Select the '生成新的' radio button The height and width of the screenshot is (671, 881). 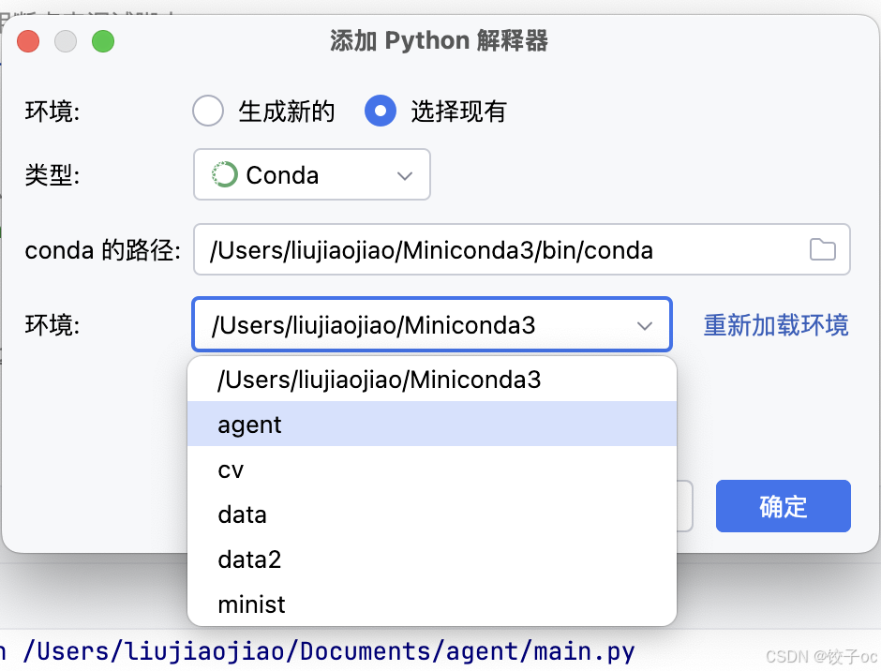208,111
